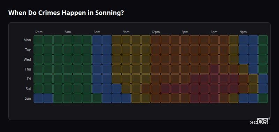This screenshot has height=132, width=279.
Task: Select the Friday 11pm blue cell
Action: point(263,79)
